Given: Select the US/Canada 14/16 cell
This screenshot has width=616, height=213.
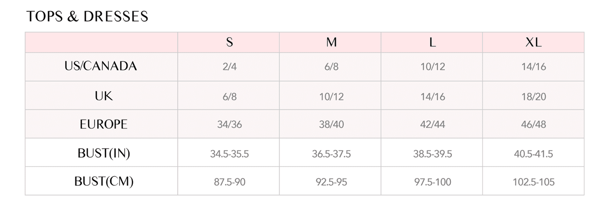Looking at the screenshot, I should tap(534, 67).
